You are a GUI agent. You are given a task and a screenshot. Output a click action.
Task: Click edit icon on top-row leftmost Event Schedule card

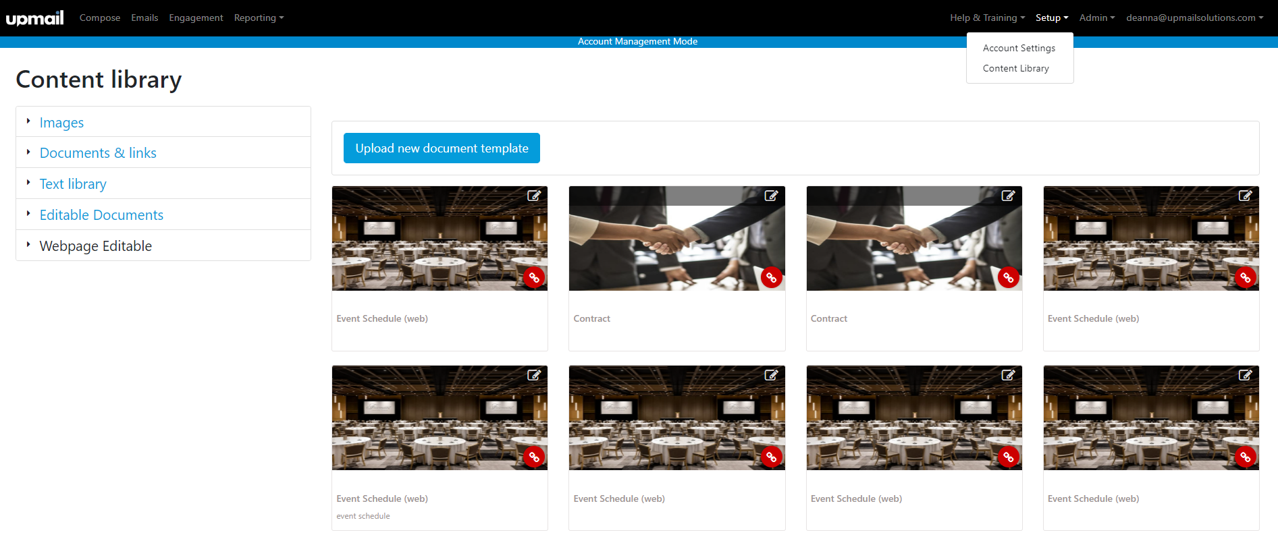tap(534, 196)
